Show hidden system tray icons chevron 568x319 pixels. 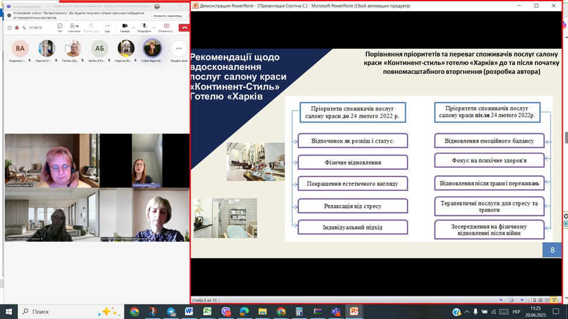457,311
